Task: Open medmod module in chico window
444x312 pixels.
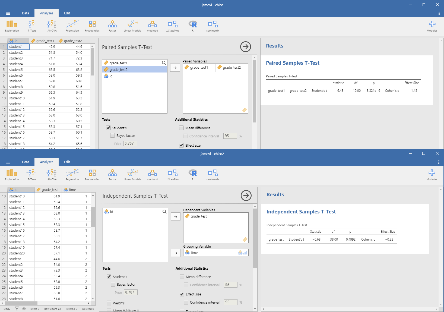Action: tap(153, 26)
